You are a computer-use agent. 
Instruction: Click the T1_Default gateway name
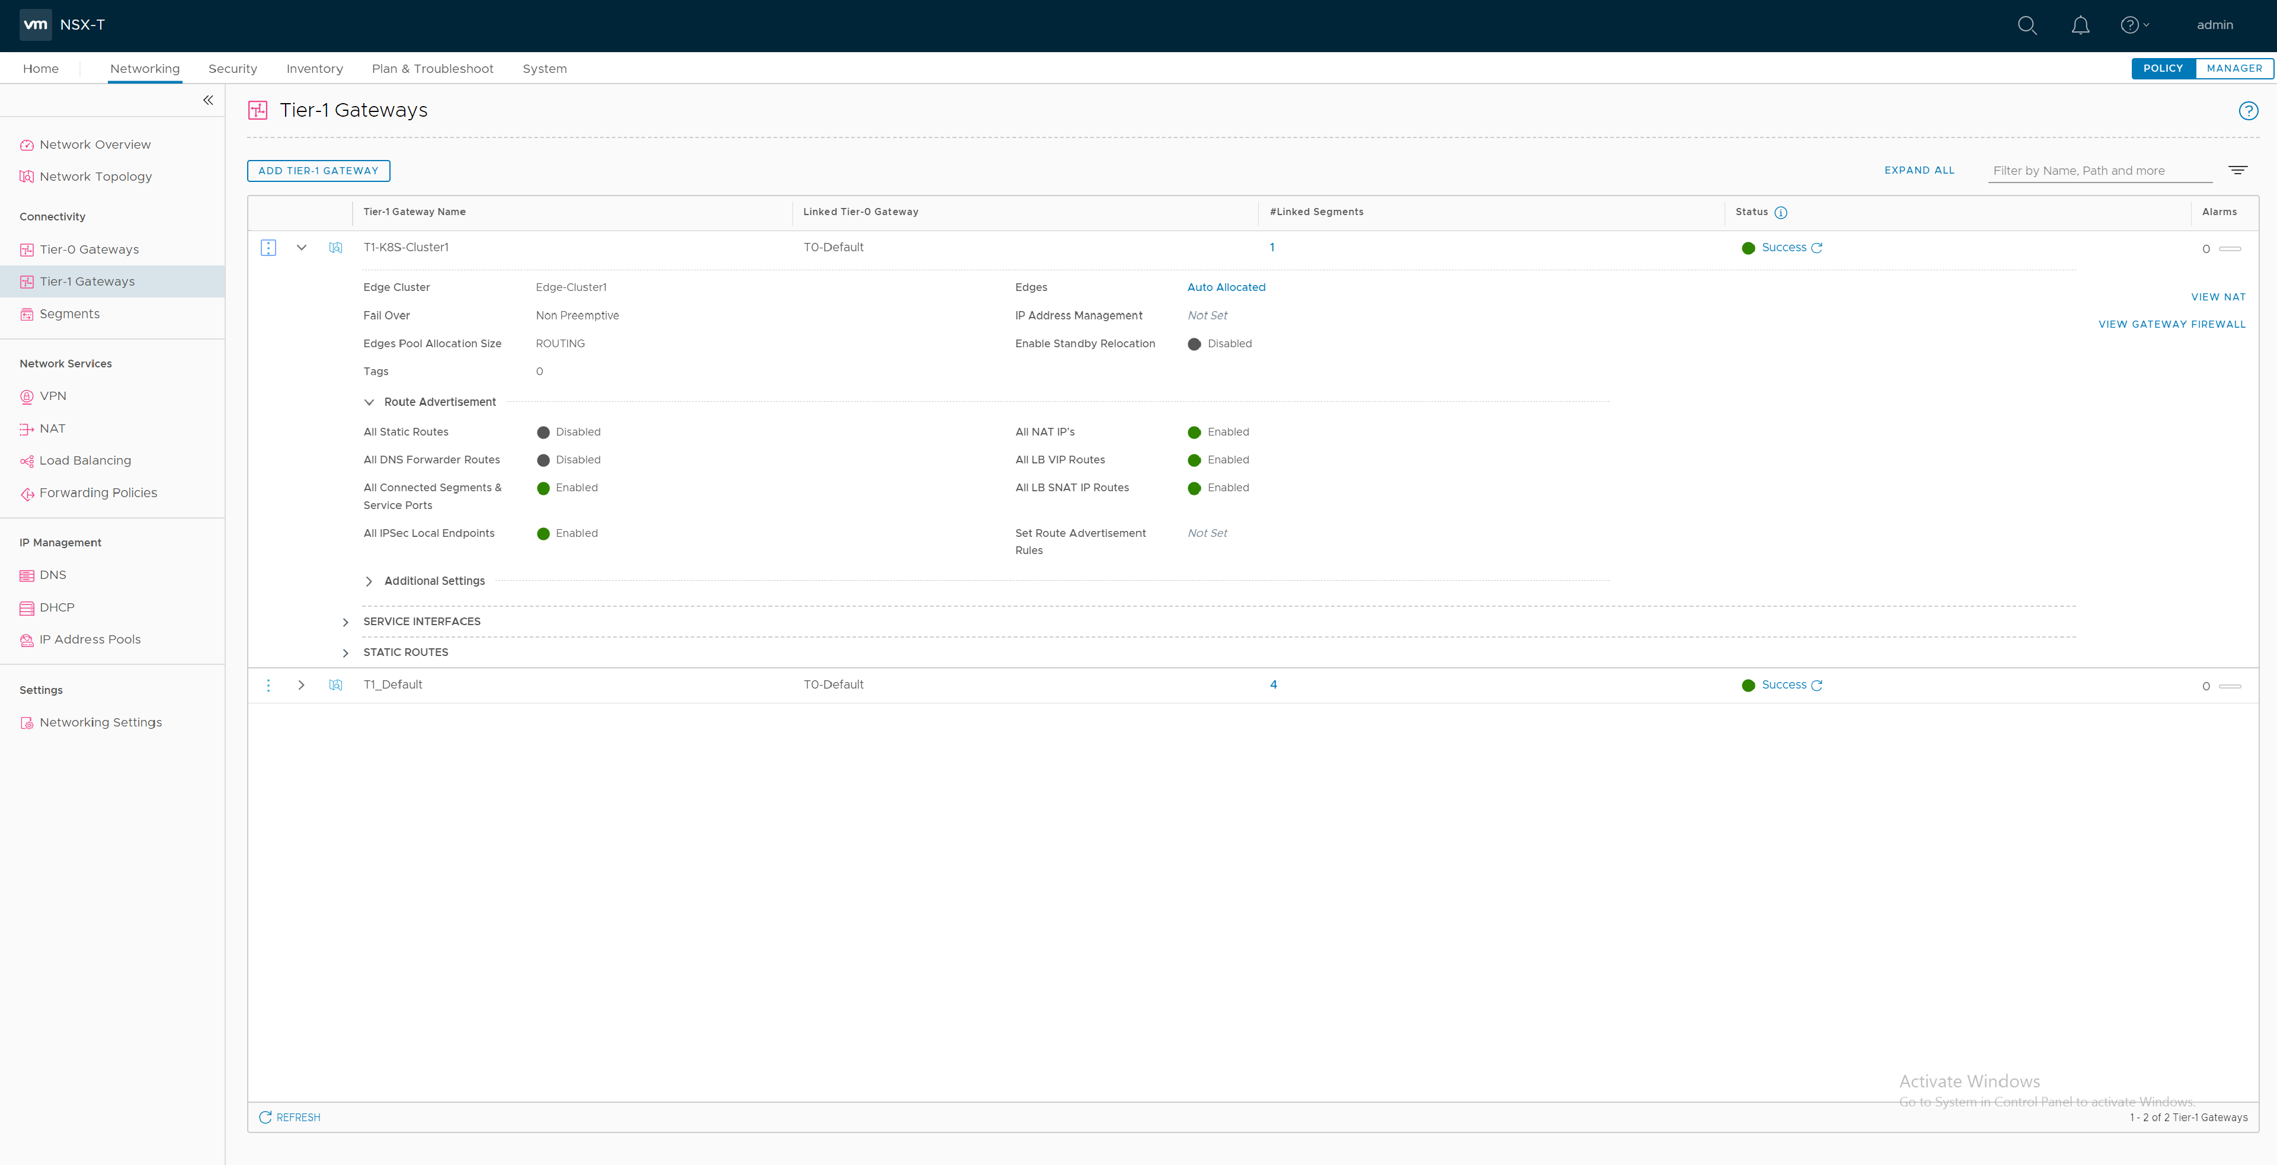click(392, 685)
